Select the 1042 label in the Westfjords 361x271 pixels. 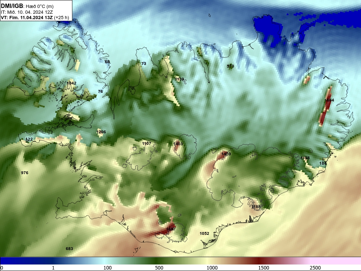tap(71, 83)
